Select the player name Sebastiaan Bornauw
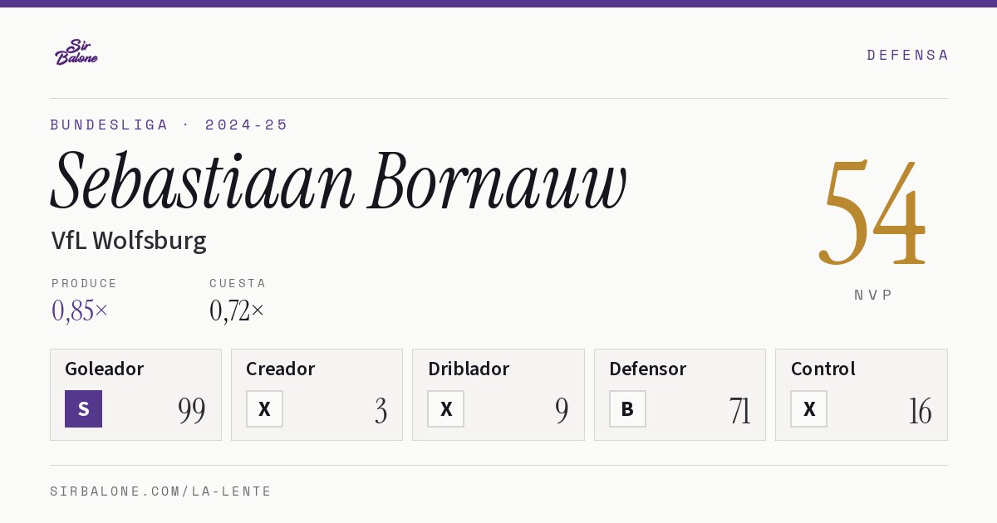The image size is (997, 523). tap(338, 180)
